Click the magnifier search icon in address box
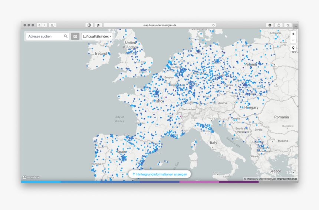The height and width of the screenshot is (210, 319). click(x=66, y=36)
